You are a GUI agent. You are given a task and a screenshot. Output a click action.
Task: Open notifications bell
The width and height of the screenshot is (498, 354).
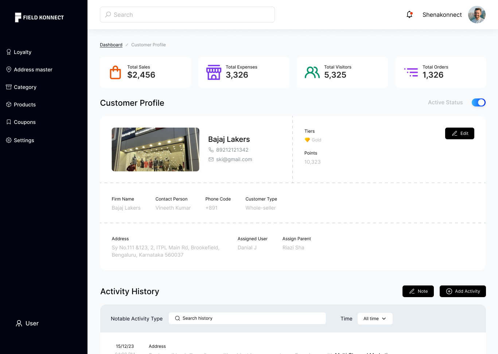coord(409,15)
